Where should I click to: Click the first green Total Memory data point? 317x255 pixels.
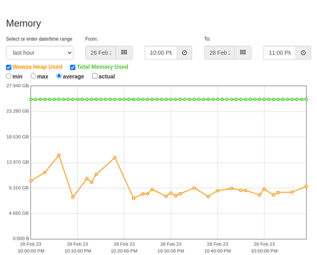click(31, 99)
